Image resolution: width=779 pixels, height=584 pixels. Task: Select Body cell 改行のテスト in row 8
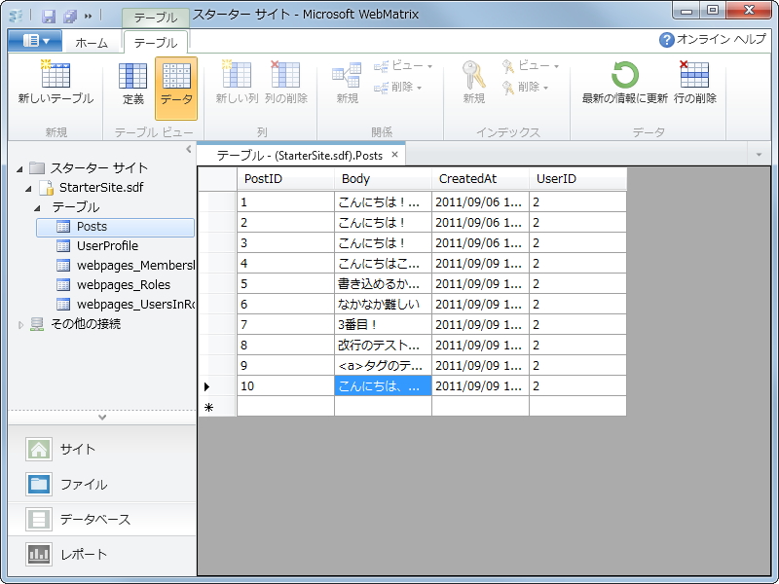tap(383, 345)
